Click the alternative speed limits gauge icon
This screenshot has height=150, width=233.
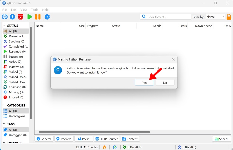tap(115, 147)
